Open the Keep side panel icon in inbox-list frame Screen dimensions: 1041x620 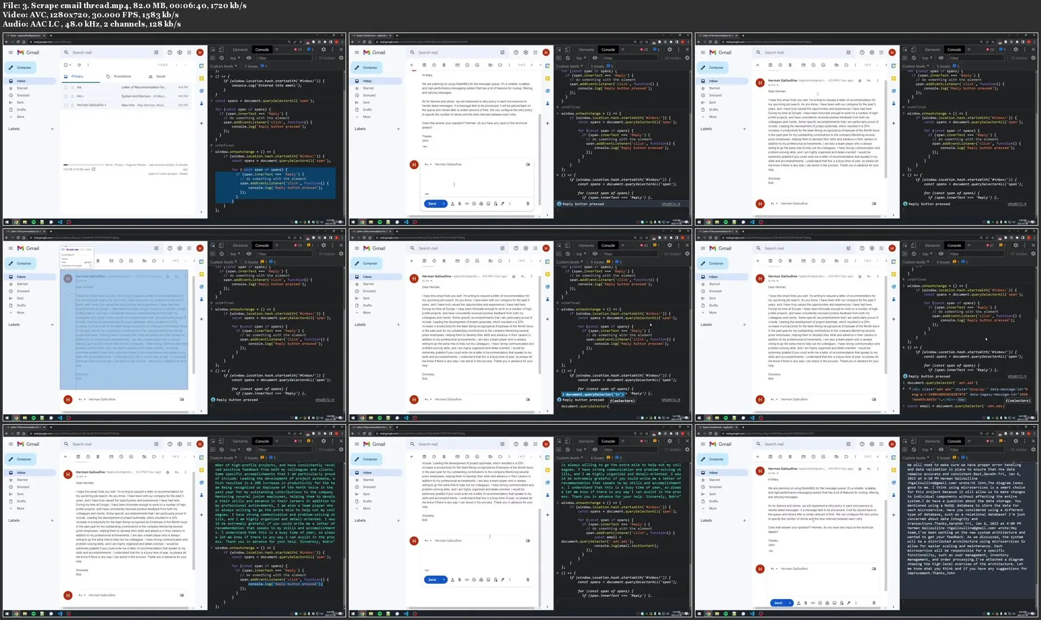click(x=201, y=78)
